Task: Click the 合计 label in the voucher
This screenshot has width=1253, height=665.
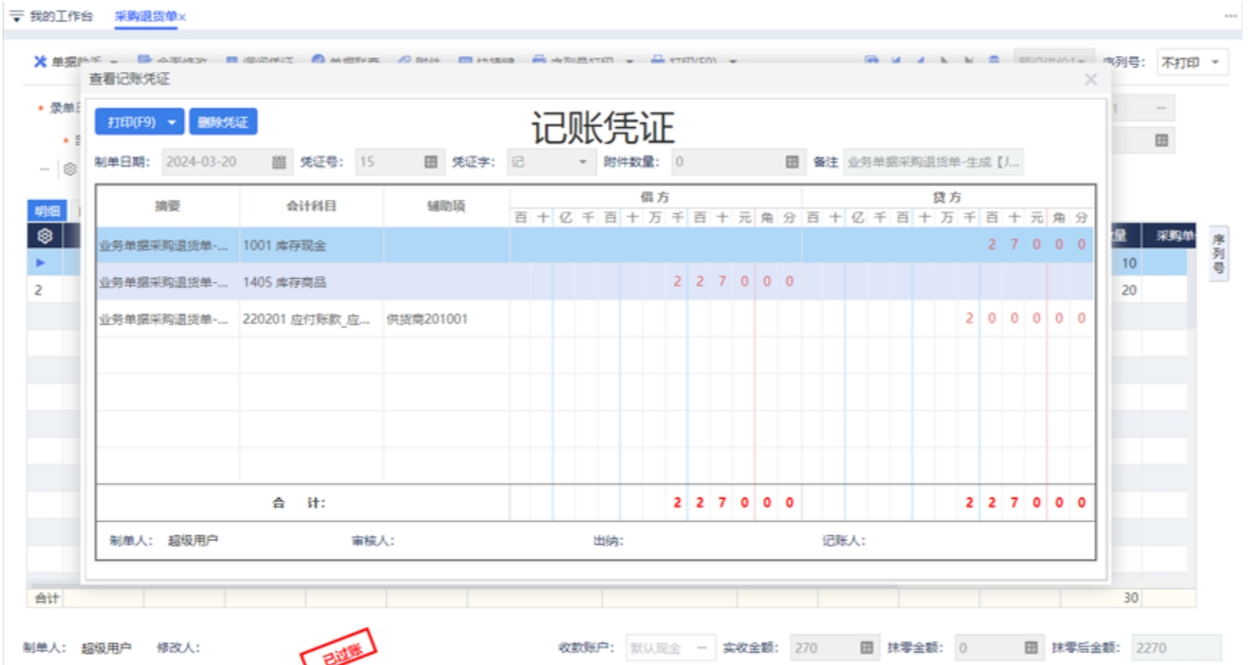Action: [x=299, y=503]
